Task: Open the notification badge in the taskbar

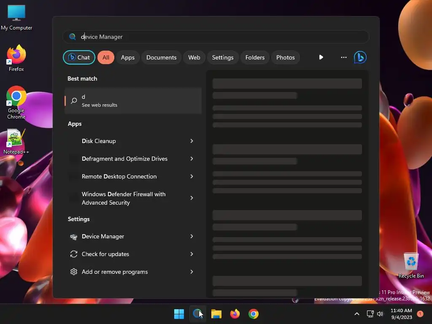Action: tap(420, 314)
